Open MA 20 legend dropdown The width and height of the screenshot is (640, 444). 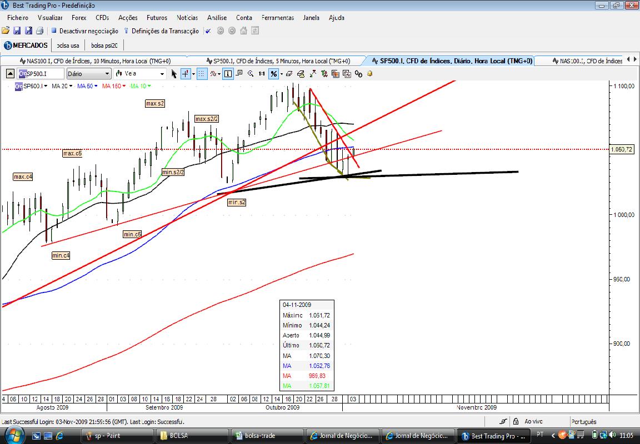pyautogui.click(x=71, y=86)
